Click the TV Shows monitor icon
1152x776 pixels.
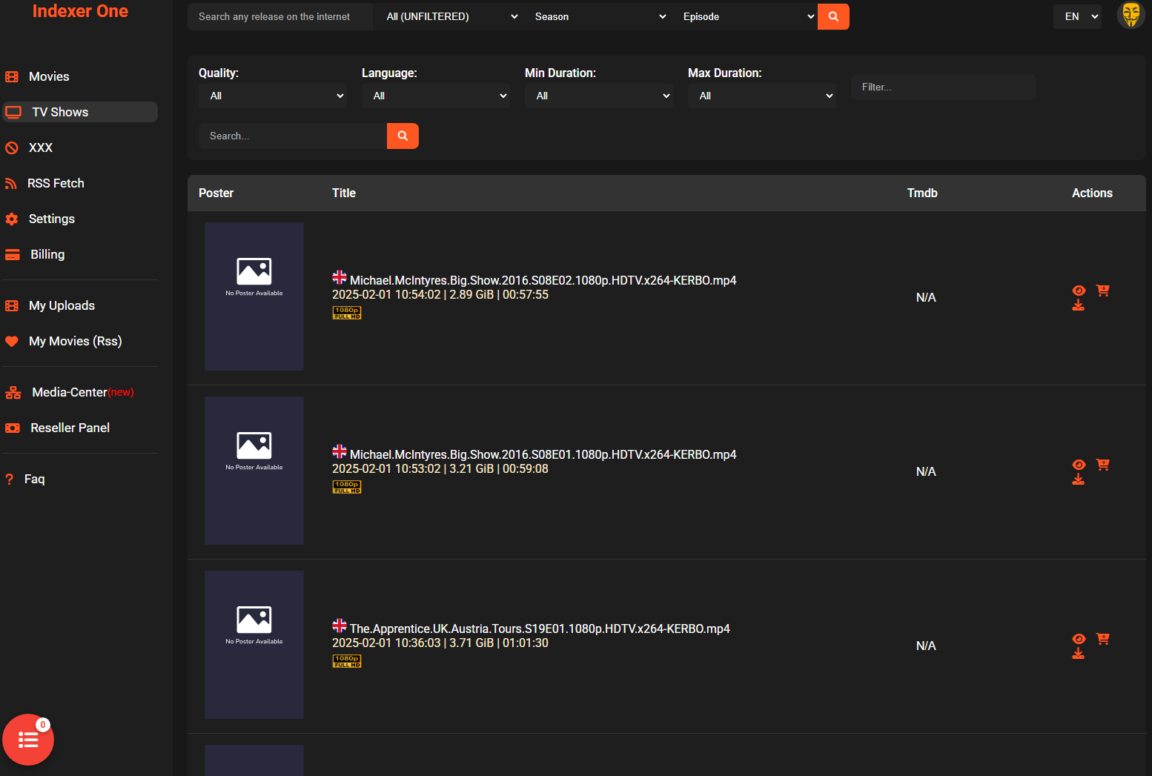click(13, 112)
